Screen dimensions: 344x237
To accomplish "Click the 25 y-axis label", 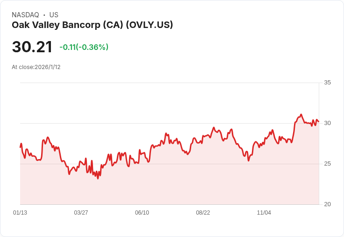I will pyautogui.click(x=327, y=164).
